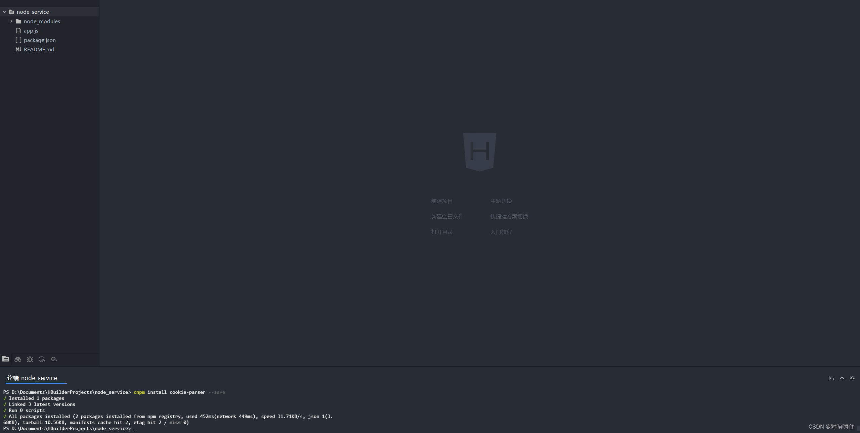Collapse the node_service project root
Screen dimensions: 860x433
pyautogui.click(x=4, y=12)
